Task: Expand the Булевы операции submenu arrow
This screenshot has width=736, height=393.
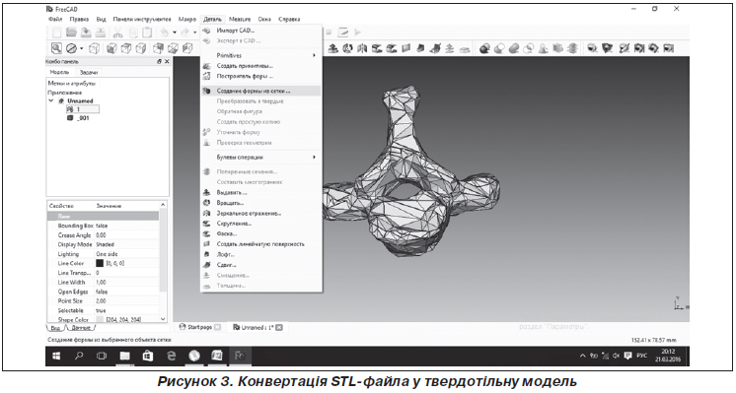Action: point(314,157)
